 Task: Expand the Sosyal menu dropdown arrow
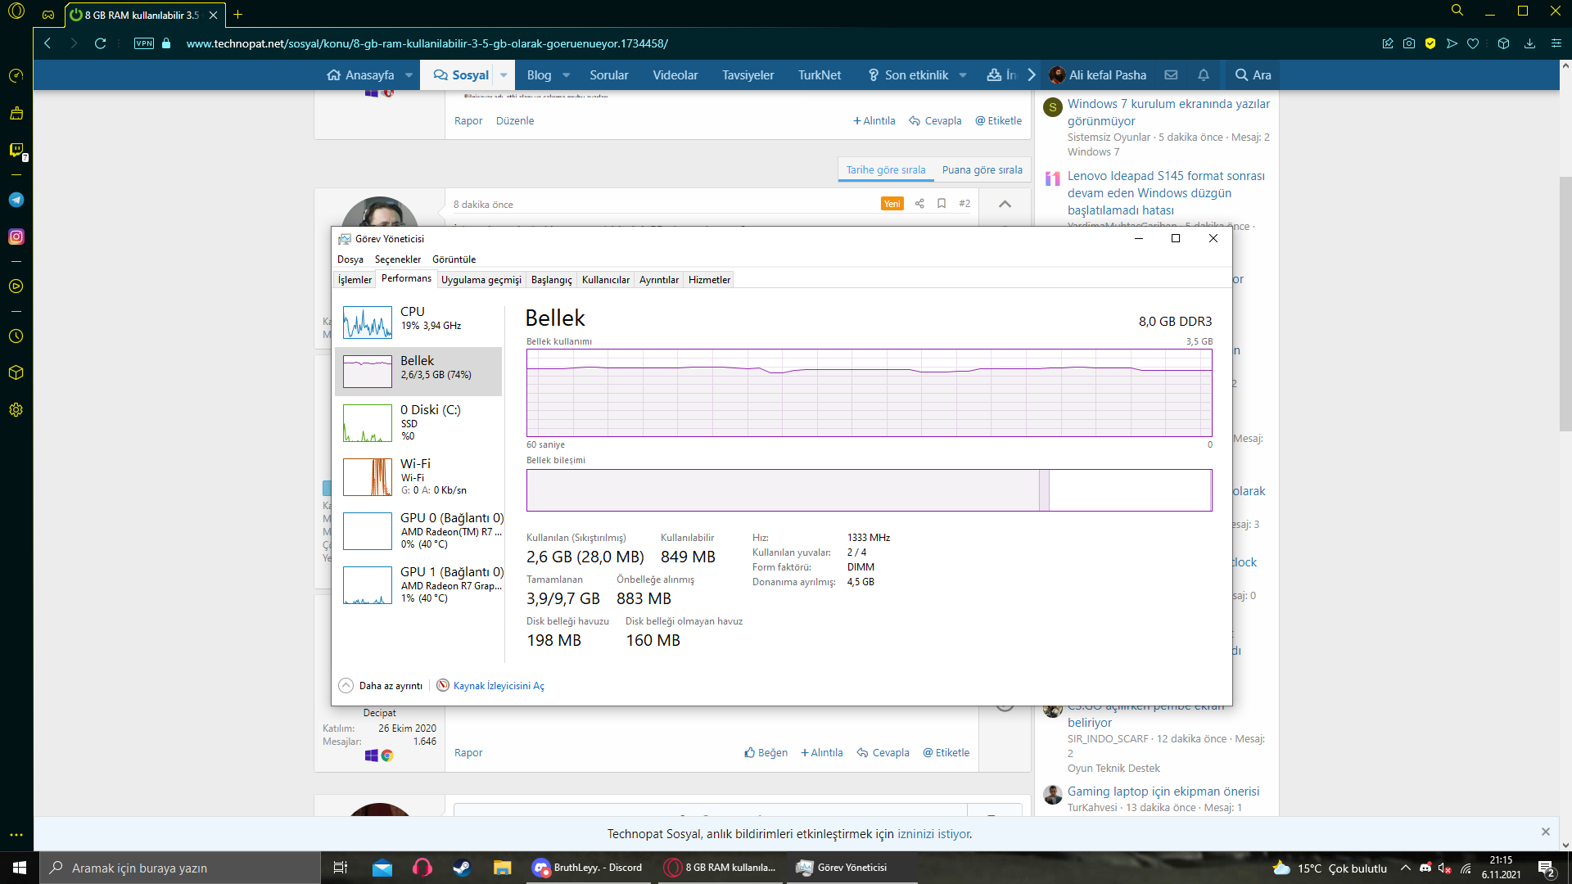pos(504,75)
